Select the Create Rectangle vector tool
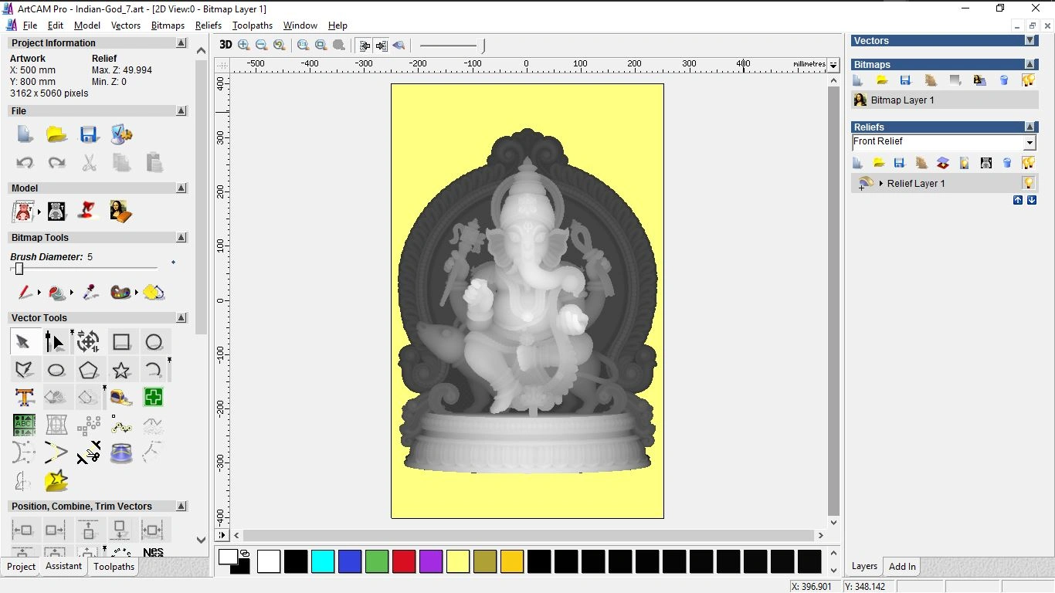The image size is (1055, 593). tap(121, 341)
